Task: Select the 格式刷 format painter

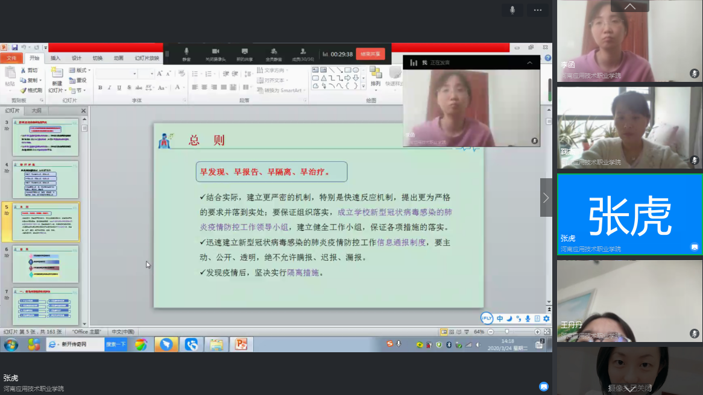Action: pos(30,90)
